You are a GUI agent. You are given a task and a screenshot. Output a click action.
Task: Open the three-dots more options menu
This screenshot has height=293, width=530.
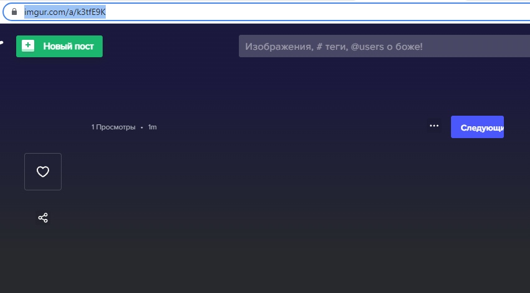(x=434, y=126)
